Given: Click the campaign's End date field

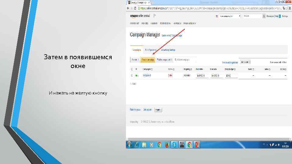Looking at the screenshot, I should tap(217, 76).
